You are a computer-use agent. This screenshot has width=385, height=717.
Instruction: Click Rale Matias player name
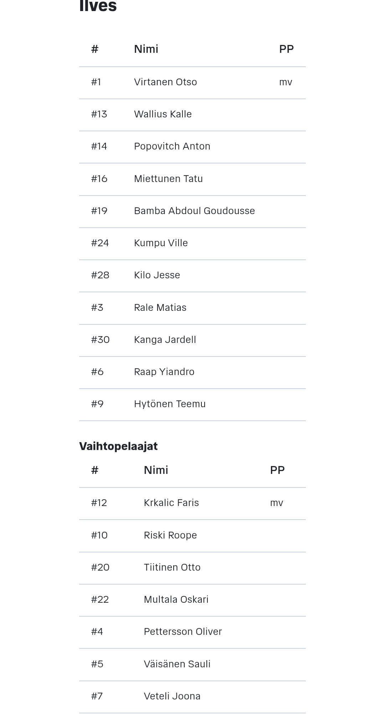tap(160, 307)
